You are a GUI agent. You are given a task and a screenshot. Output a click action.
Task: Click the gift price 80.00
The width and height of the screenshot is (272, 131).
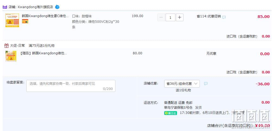pos(138,53)
